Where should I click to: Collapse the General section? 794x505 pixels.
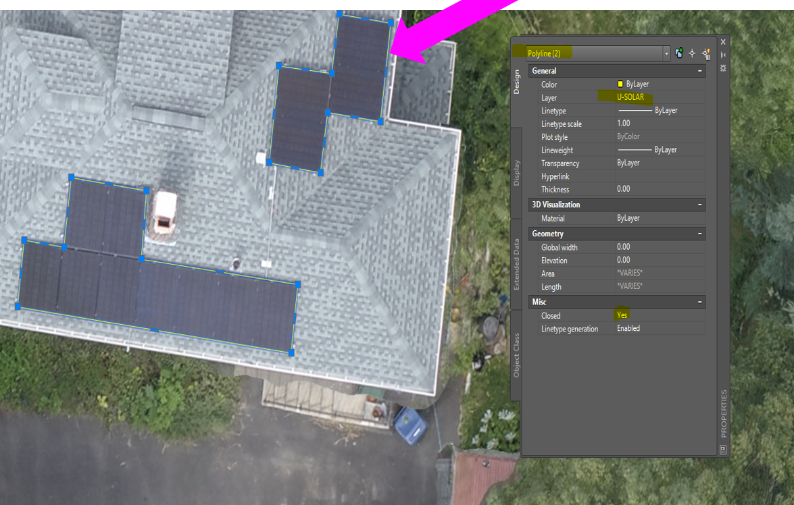700,71
